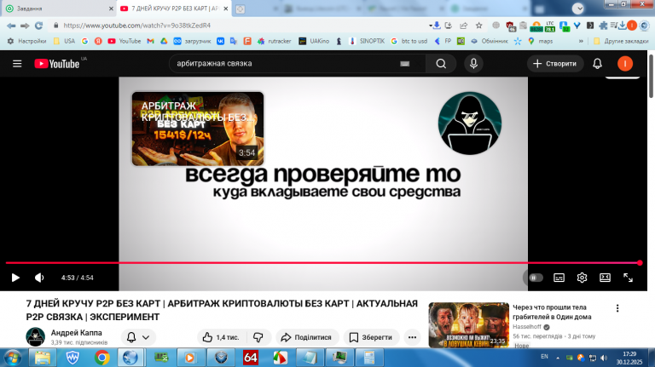655x367 pixels.
Task: Open the Обмінник bookmark
Action: 490,41
